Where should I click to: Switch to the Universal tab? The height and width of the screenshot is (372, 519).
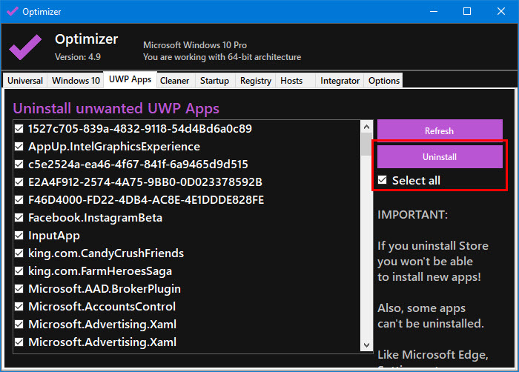[26, 81]
